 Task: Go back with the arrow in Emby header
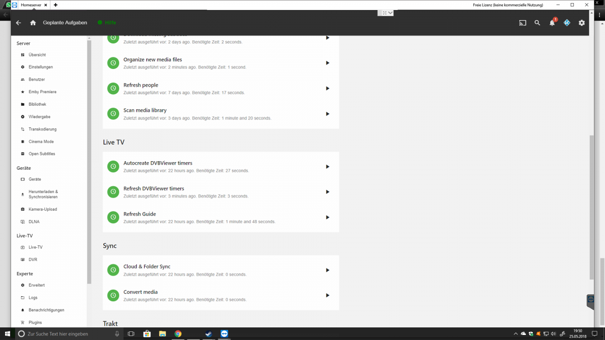[19, 23]
